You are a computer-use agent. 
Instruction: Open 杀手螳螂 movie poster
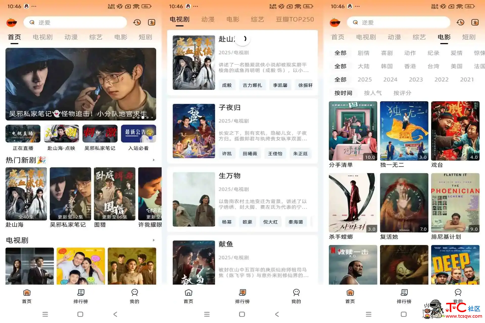(353, 203)
